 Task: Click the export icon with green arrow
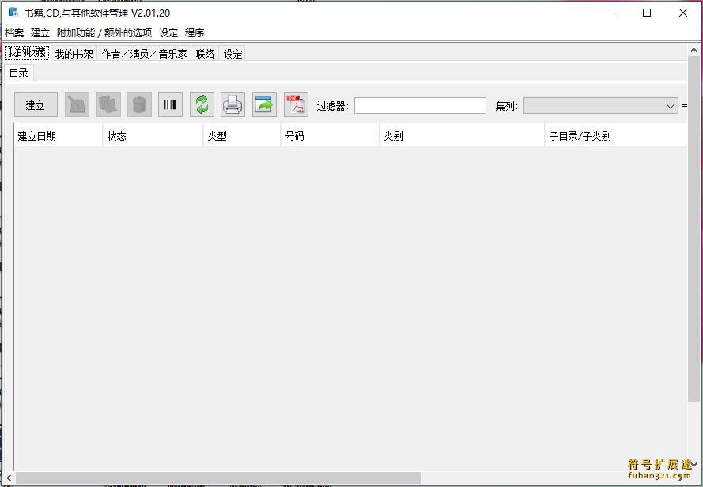tap(264, 104)
